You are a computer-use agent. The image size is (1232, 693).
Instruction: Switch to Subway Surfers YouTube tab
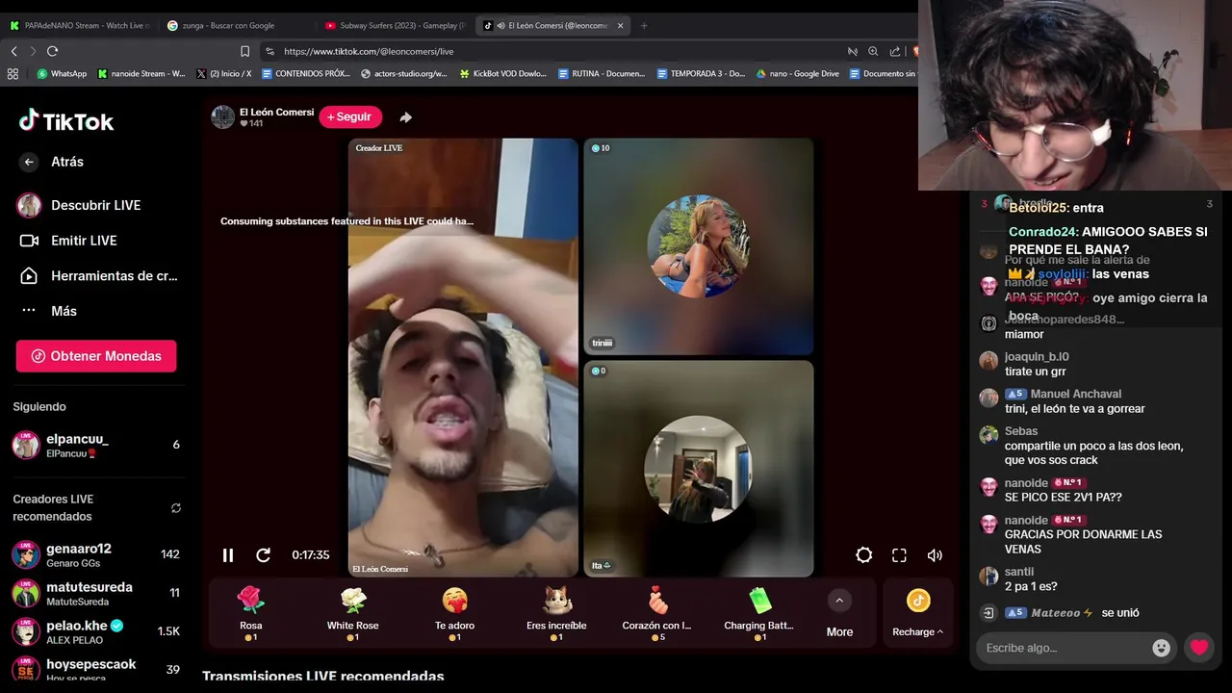click(x=395, y=26)
